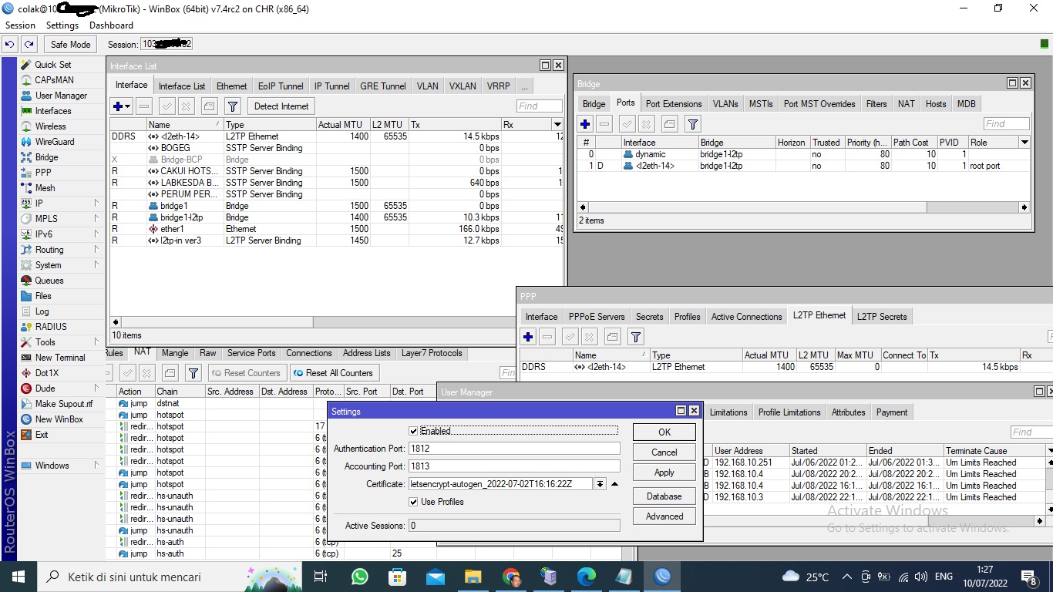This screenshot has height=592, width=1053.
Task: Click the Undo arrow in WinBox toolbar
Action: [x=10, y=45]
